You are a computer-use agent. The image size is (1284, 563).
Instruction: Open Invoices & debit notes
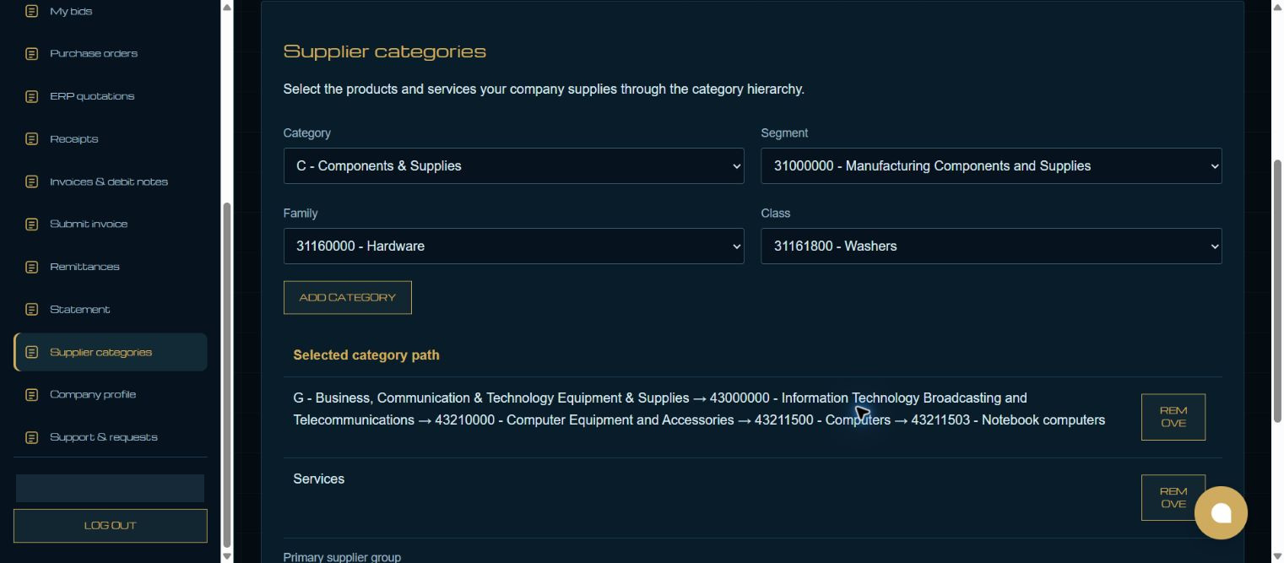[x=110, y=181]
